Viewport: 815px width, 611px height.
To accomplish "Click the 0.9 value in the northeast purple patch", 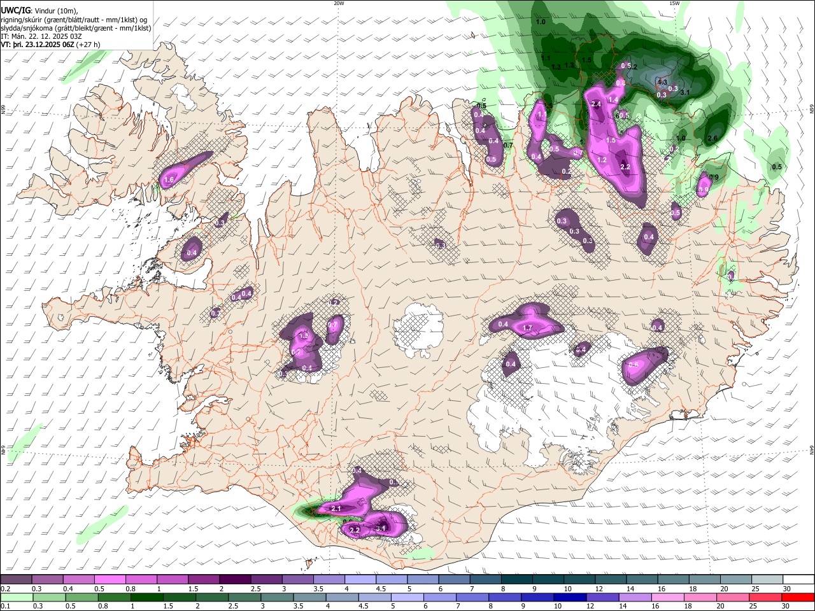I will 704,189.
